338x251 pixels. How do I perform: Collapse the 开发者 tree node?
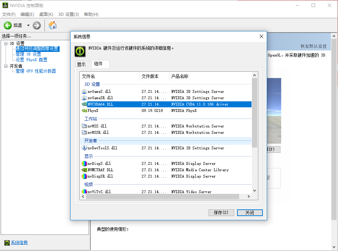tap(6, 66)
